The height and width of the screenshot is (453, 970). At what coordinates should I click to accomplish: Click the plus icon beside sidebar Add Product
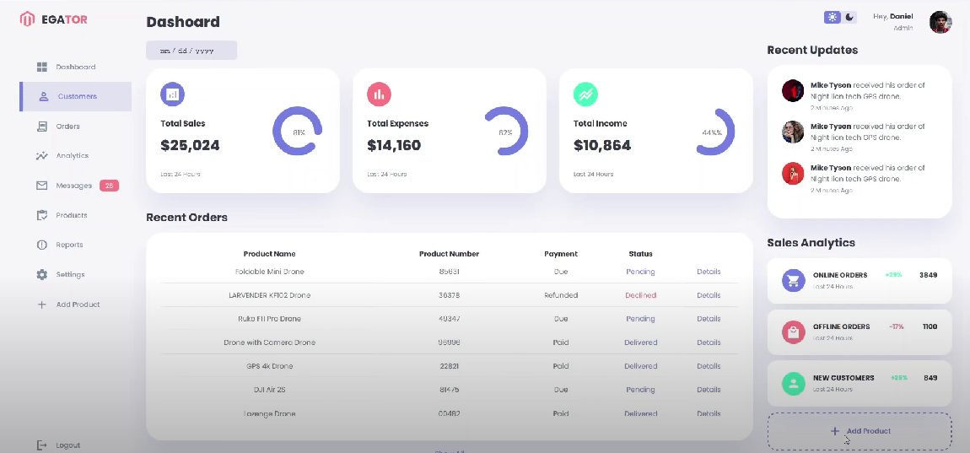pos(42,305)
